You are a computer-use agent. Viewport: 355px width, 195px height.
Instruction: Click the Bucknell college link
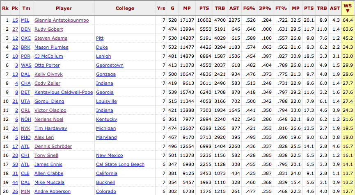[x=105, y=182]
